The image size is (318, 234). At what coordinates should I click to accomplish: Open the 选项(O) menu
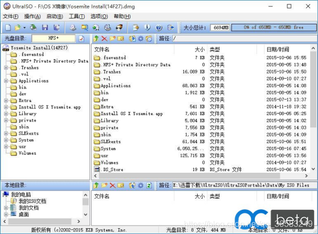click(x=99, y=16)
